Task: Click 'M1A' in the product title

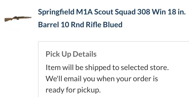Action: [x=84, y=12]
